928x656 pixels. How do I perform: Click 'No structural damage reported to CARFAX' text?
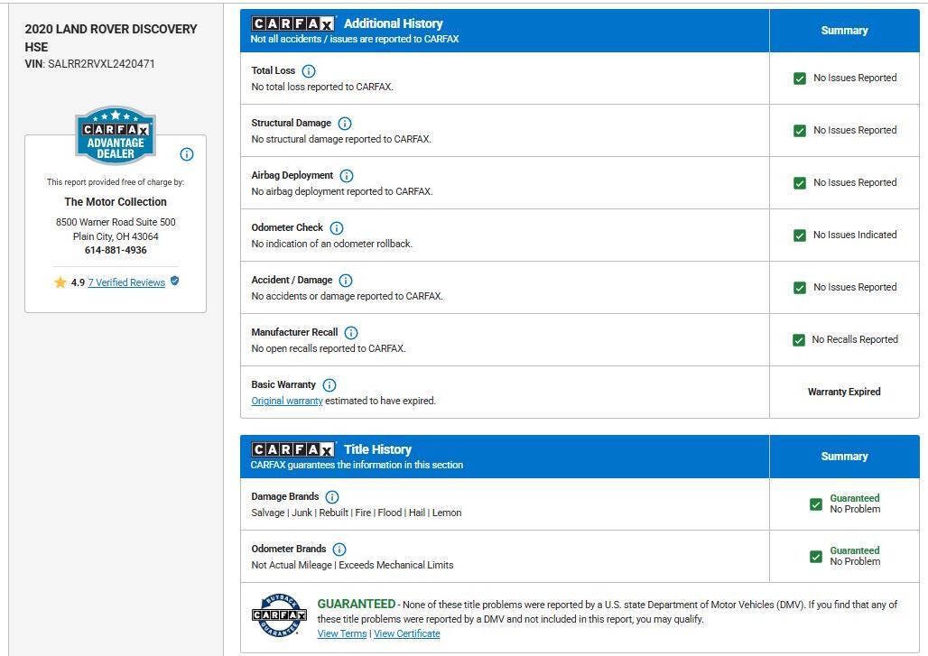[x=341, y=140]
